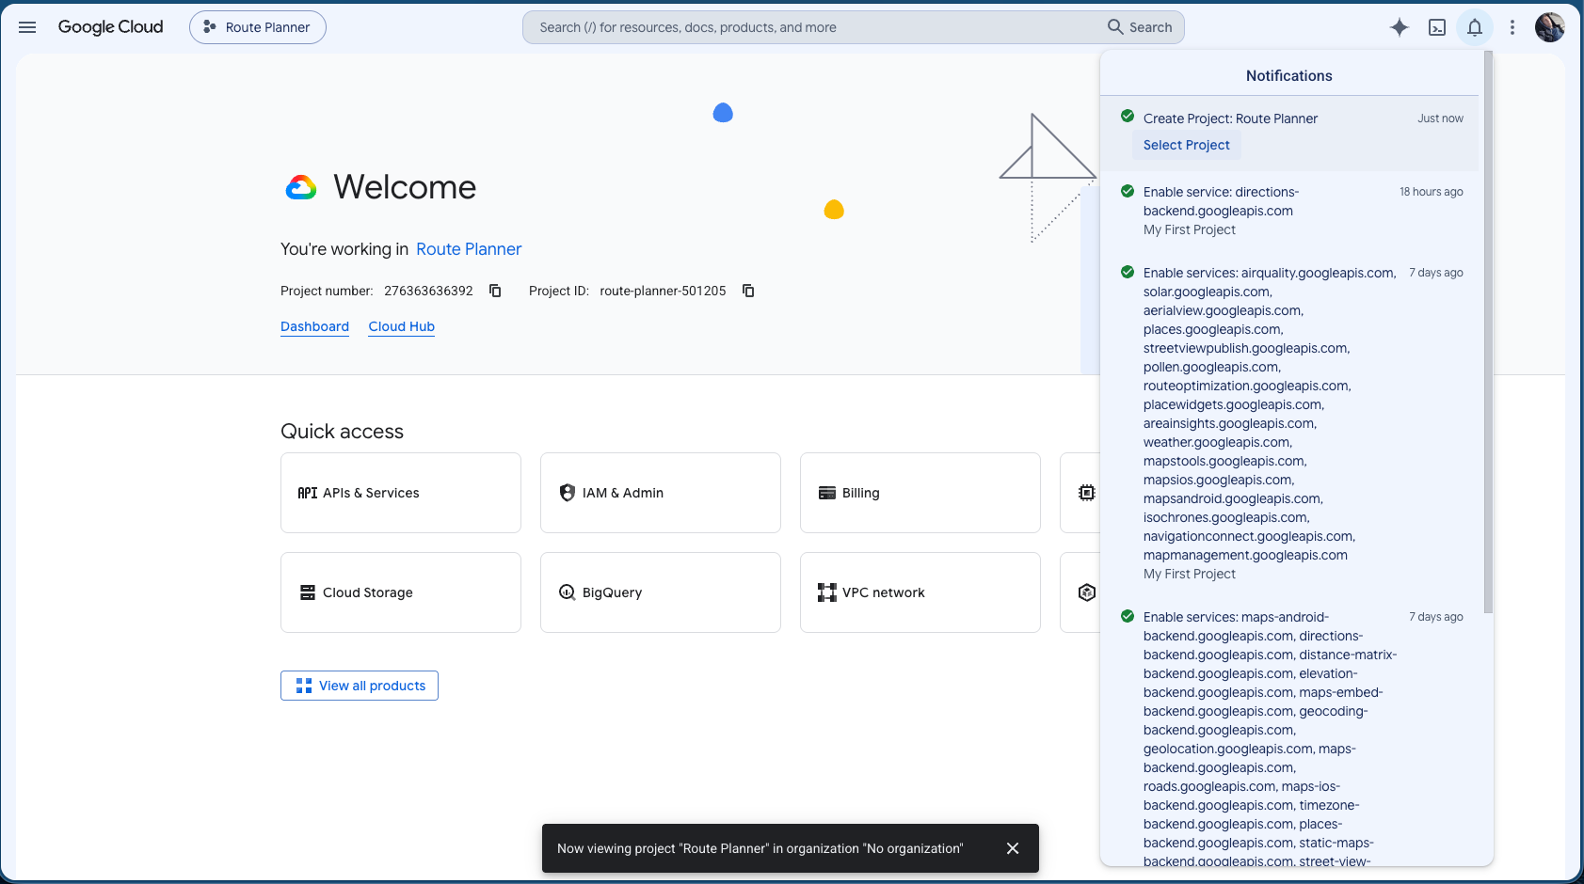Open Enable services airquality.googleapis.com notification
The image size is (1584, 884).
(1289, 423)
